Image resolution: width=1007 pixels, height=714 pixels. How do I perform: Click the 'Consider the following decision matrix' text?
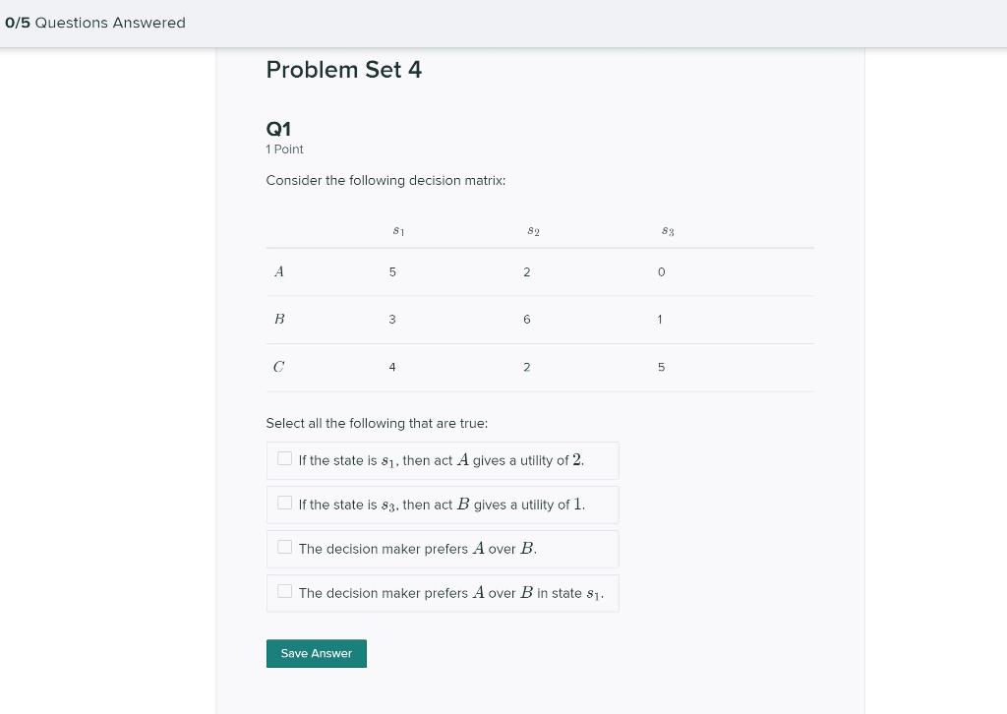pos(385,180)
